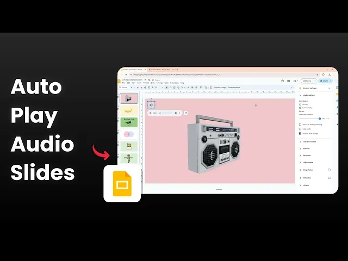The width and height of the screenshot is (348, 261).
Task: Click the Paint format icon in toolbar
Action: pos(149,88)
